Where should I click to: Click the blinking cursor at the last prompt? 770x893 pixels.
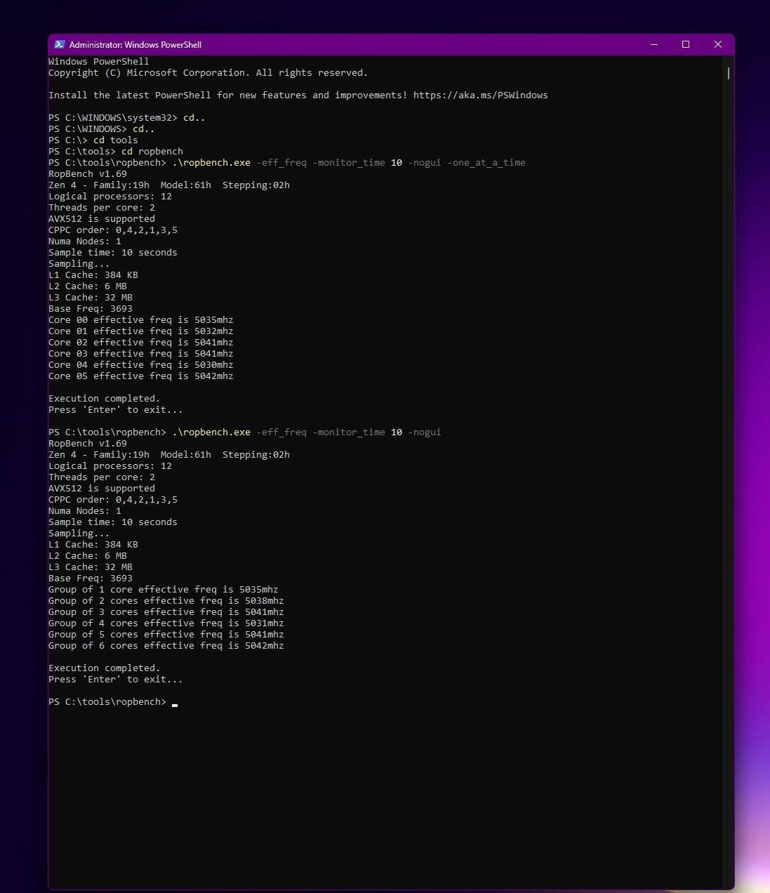[x=175, y=704]
